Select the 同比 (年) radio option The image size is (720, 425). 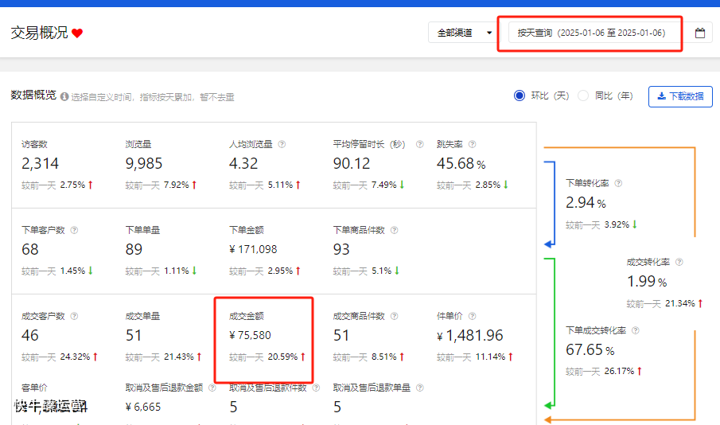pyautogui.click(x=583, y=96)
